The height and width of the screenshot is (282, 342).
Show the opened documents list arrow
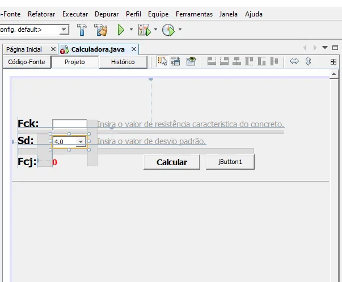325,47
